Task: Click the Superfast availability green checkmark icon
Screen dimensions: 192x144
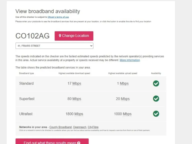Action: (156, 99)
